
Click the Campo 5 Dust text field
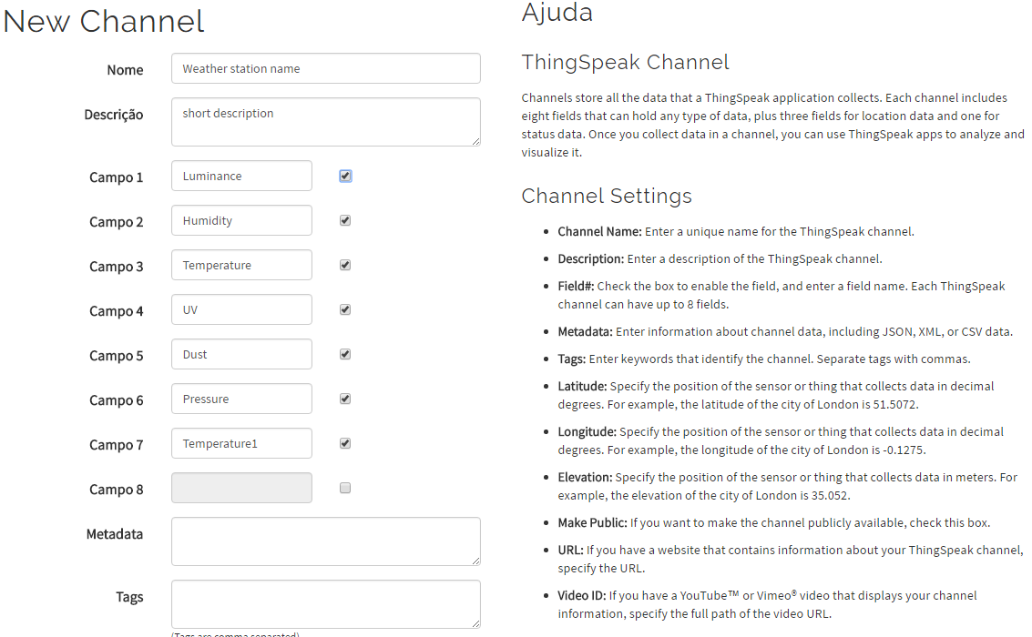241,354
